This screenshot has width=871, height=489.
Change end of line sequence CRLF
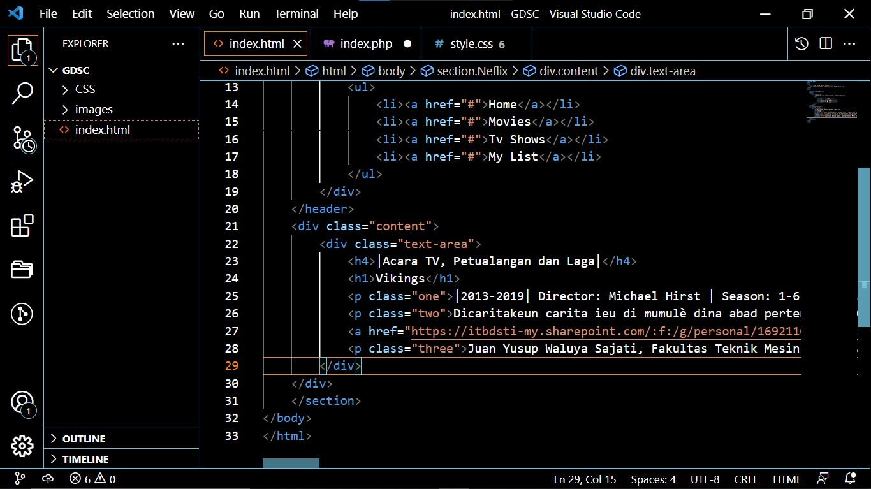(x=746, y=479)
